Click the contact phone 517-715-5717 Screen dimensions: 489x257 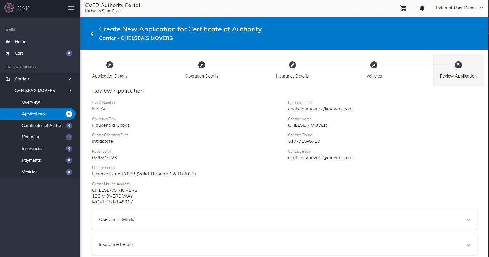pos(304,141)
